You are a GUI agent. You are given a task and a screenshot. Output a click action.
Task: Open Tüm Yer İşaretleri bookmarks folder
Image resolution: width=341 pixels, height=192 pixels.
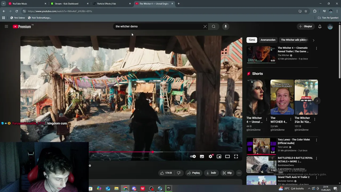[328, 18]
